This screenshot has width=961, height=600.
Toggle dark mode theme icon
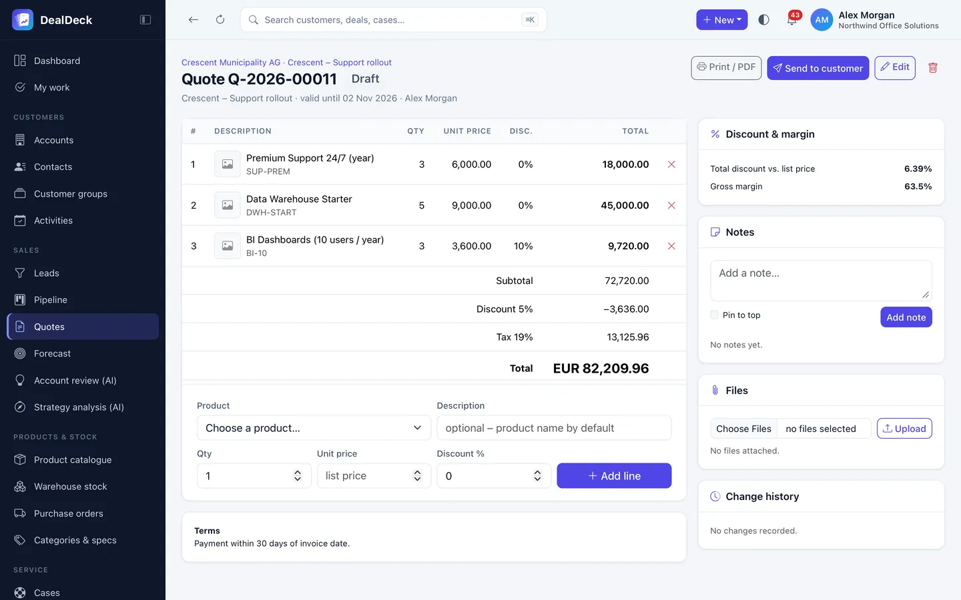point(764,20)
